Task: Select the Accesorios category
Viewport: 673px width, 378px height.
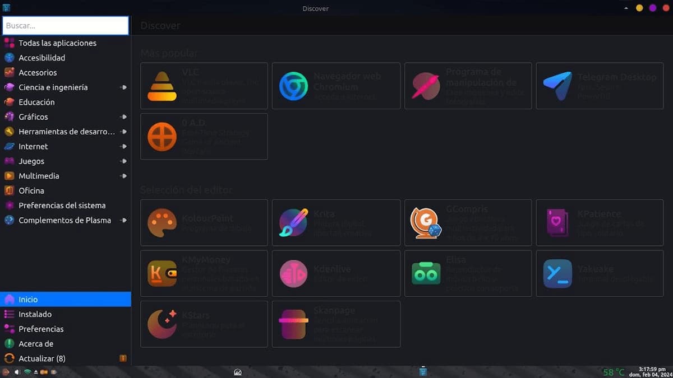Action: [x=66, y=72]
